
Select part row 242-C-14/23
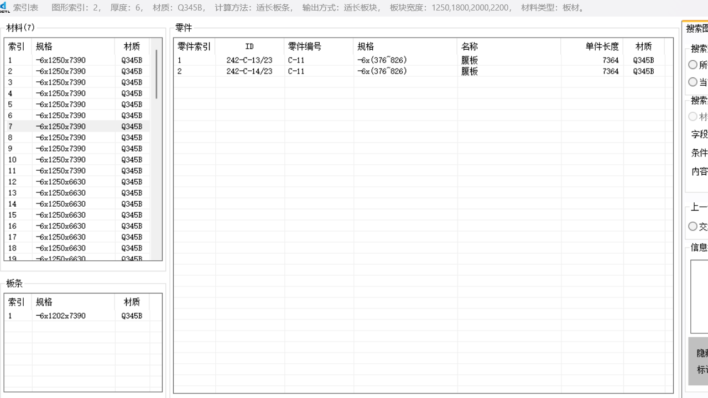click(x=249, y=71)
